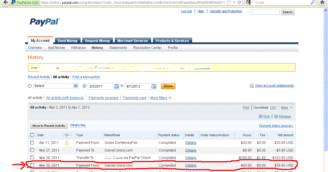This screenshot has width=328, height=172.
Task: Reload the page with the refresh icon
Action: 239,3
